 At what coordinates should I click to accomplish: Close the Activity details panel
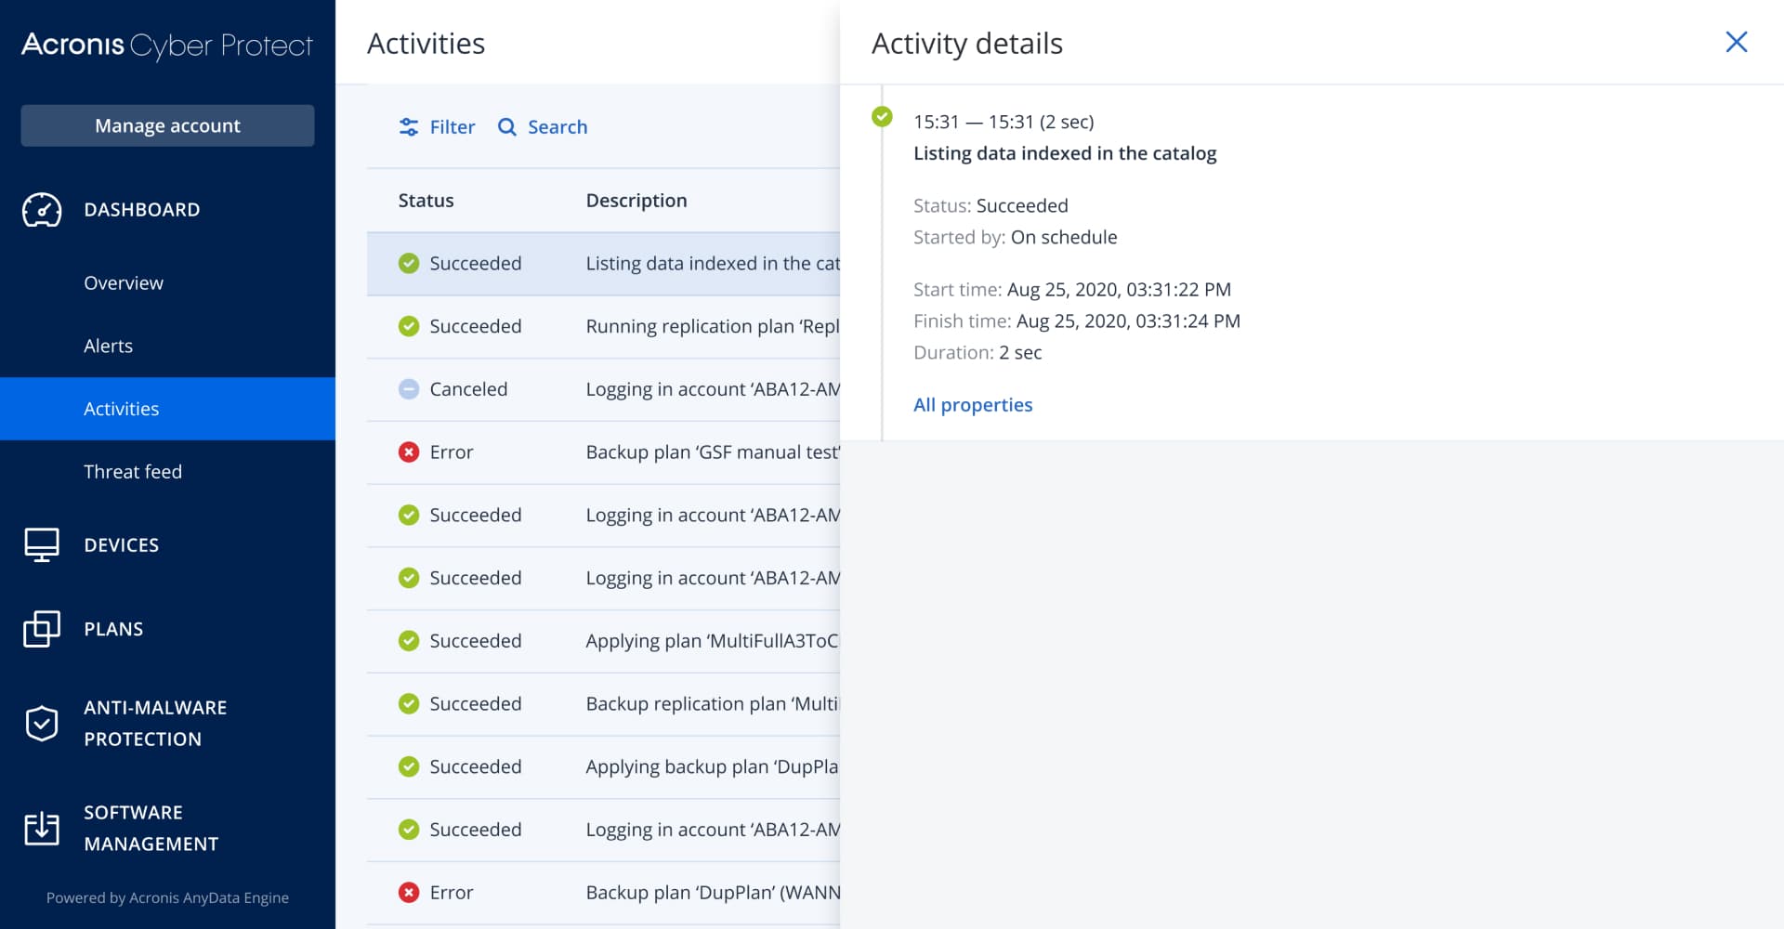[1737, 42]
